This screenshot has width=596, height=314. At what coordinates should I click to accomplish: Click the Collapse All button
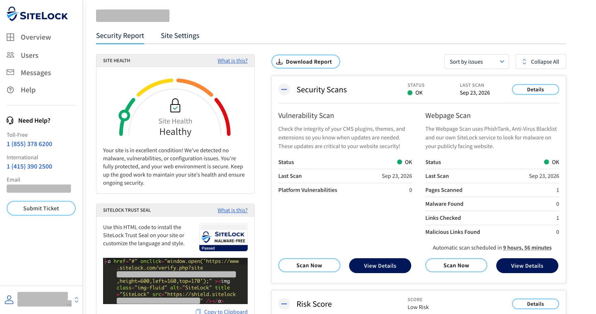click(541, 62)
